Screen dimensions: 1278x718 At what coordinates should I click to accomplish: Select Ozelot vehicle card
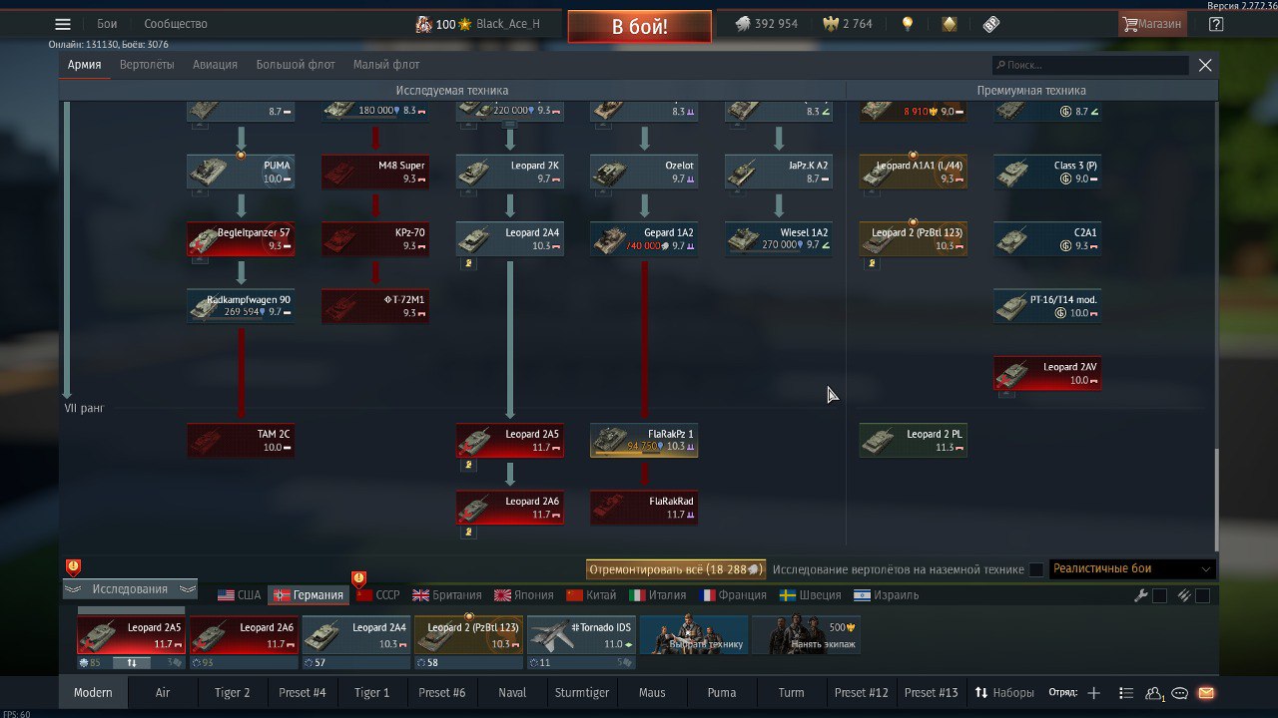tap(644, 172)
